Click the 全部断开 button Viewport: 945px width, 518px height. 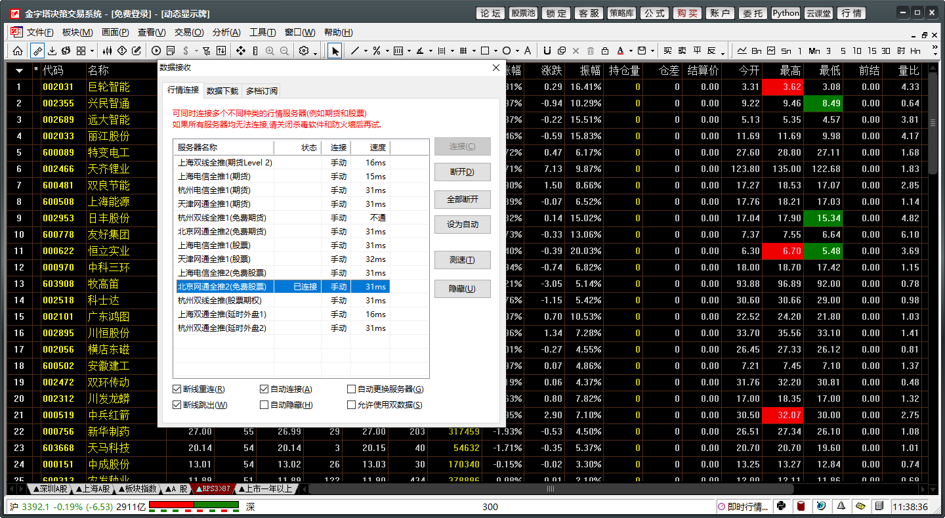pos(462,199)
